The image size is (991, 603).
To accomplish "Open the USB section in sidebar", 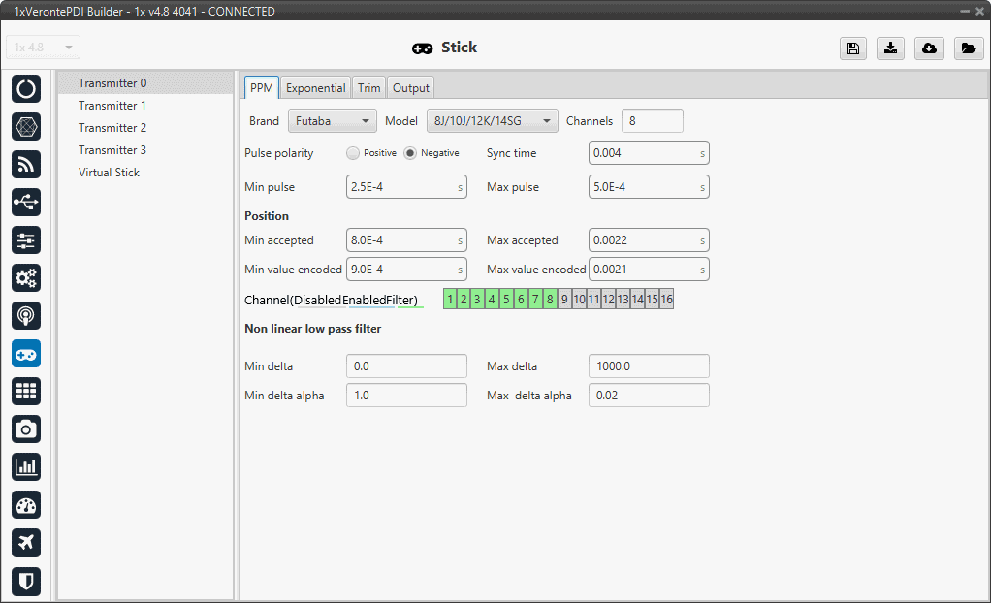I will coord(26,202).
